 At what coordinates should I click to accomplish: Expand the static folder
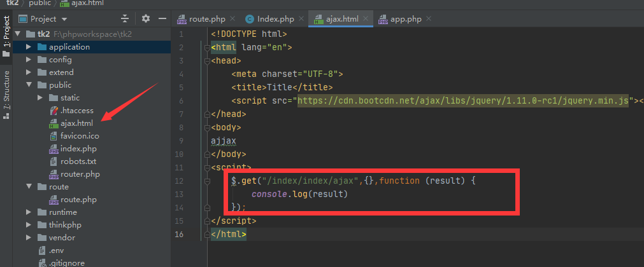[40, 98]
